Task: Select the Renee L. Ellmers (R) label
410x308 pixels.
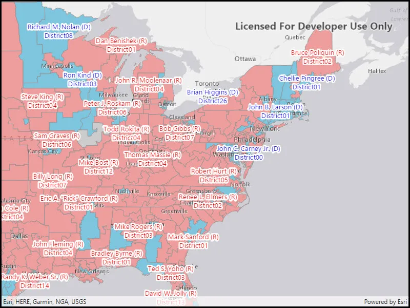Action: coord(208,201)
